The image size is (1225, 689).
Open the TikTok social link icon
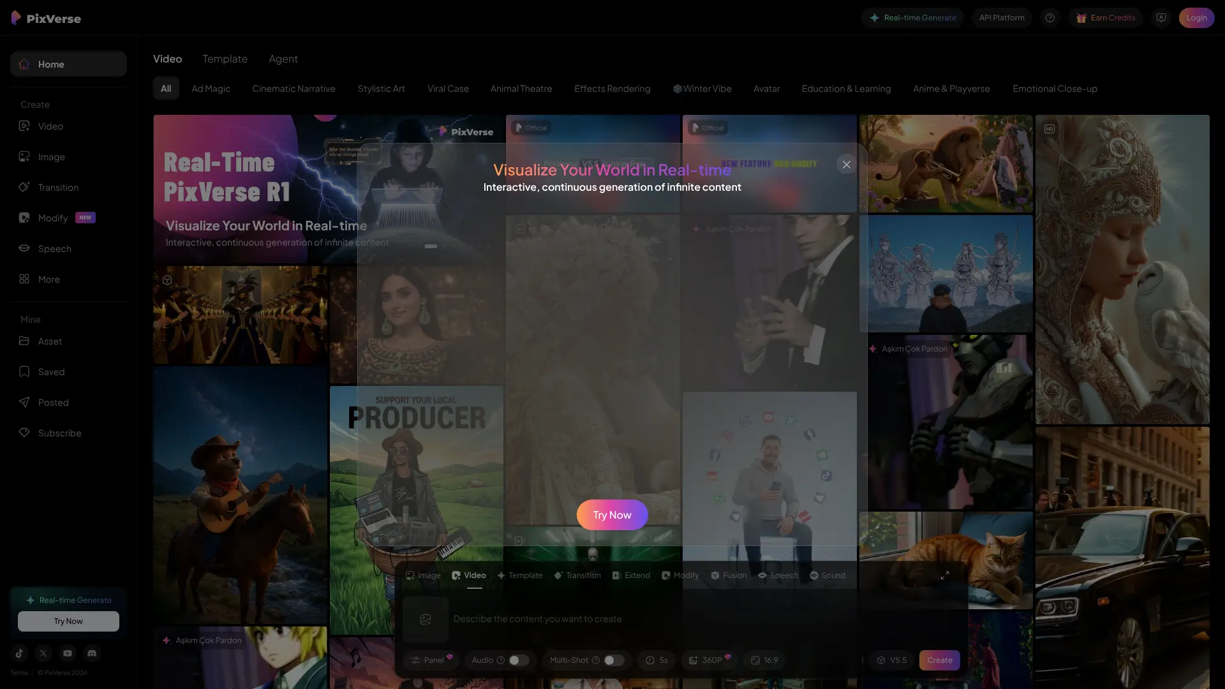pyautogui.click(x=19, y=653)
